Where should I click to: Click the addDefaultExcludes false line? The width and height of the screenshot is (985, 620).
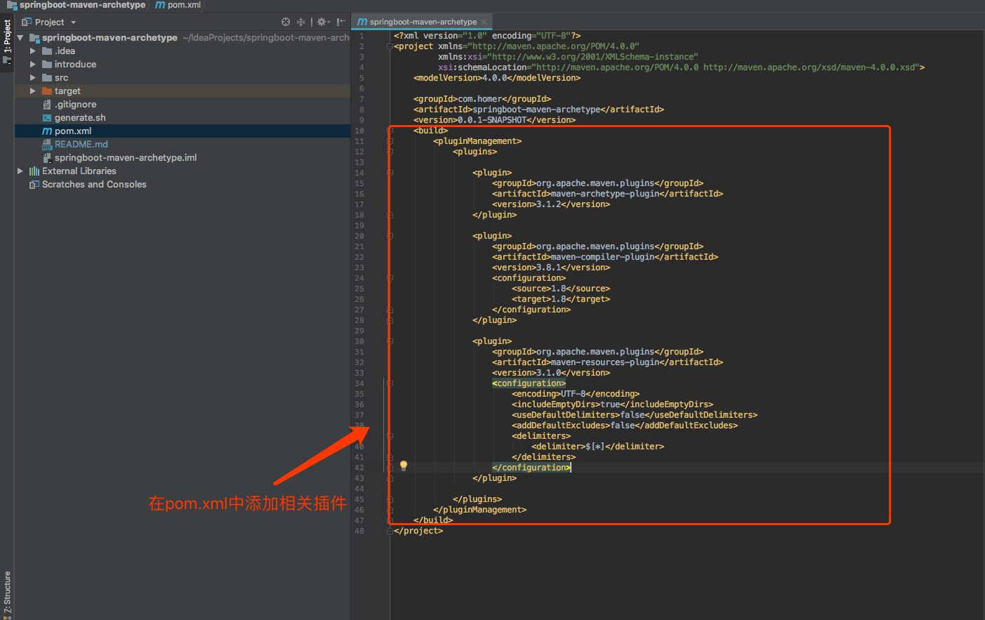(625, 426)
